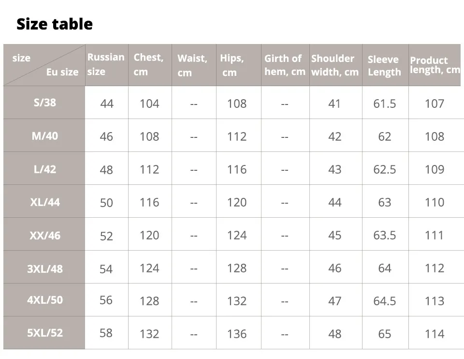Viewport: 464px width, 359px height.
Task: Select the S/38 size row label
Action: pyautogui.click(x=44, y=103)
